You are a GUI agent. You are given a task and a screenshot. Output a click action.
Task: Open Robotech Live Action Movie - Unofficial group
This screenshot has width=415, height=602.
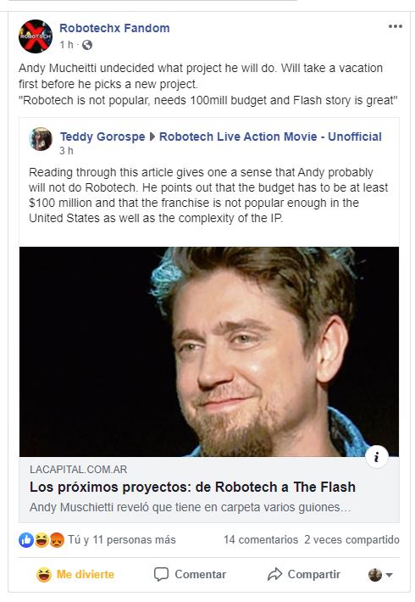pos(270,137)
